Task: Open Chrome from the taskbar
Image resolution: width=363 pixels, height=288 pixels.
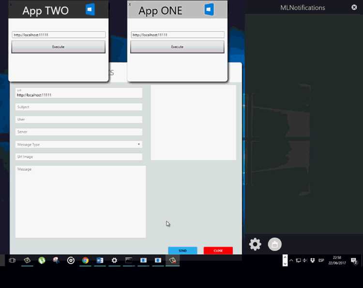Action: point(85,260)
